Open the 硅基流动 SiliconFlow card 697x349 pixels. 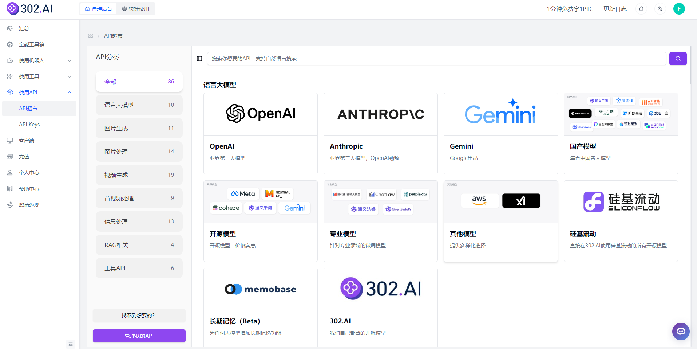coord(621,221)
